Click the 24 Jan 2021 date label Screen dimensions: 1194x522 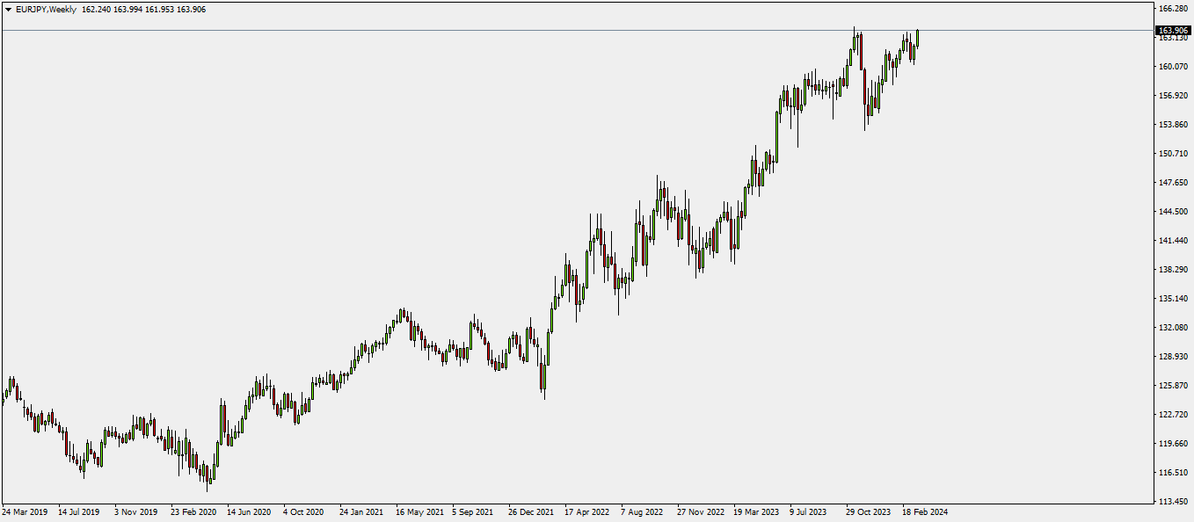361,511
